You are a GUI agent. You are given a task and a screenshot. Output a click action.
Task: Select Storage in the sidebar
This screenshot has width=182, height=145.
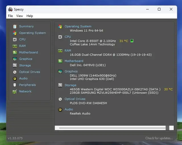[x=25, y=66]
